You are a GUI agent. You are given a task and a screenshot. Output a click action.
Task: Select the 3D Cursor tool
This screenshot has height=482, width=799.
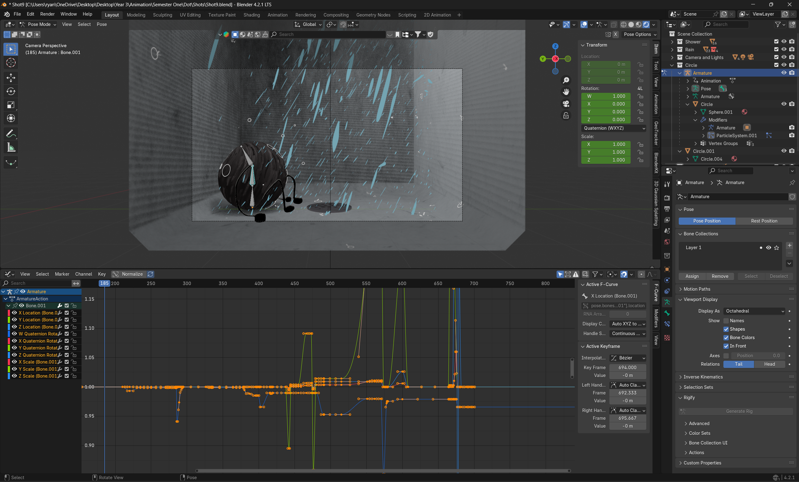point(11,63)
